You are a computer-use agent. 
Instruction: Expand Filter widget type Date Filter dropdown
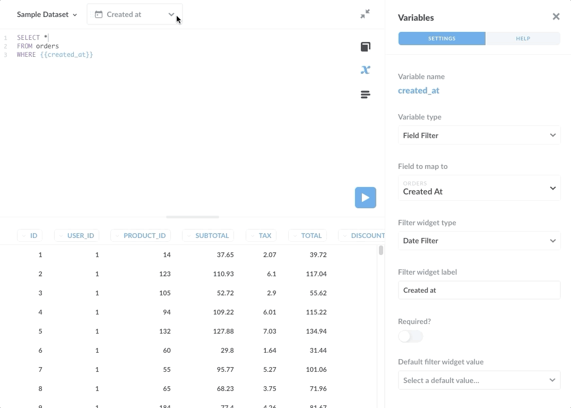pos(479,241)
